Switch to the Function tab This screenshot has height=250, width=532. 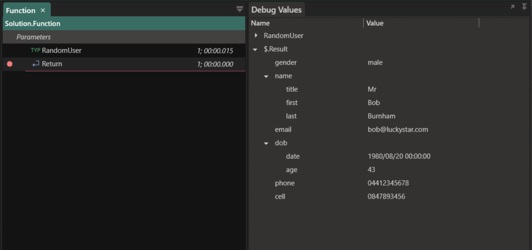point(21,10)
